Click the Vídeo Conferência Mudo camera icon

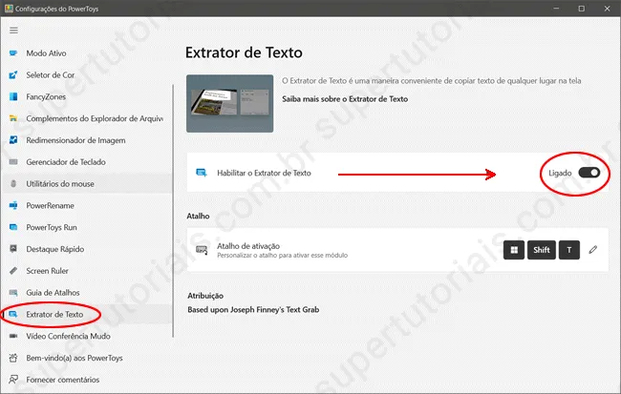[13, 336]
